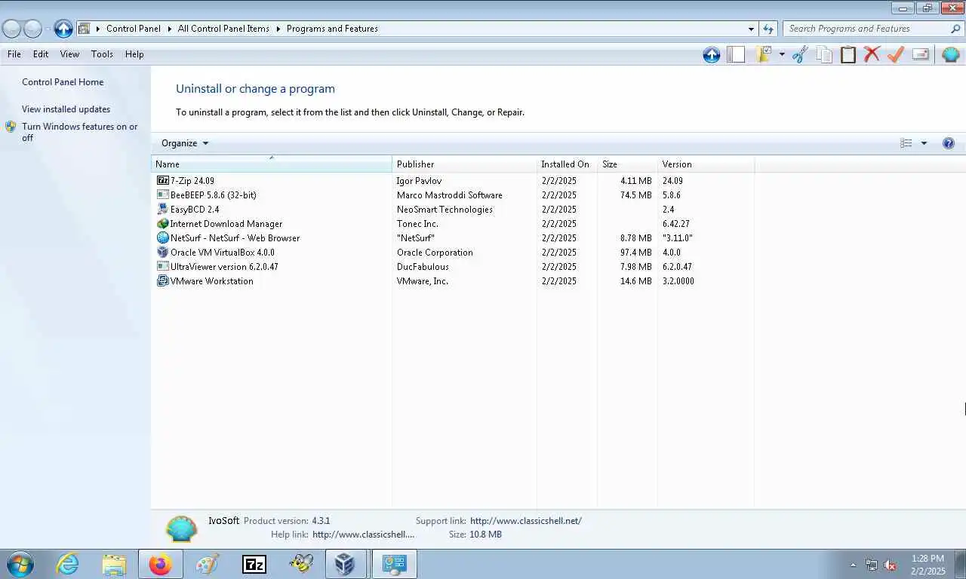The height and width of the screenshot is (579, 966).
Task: Click the red X Delete icon
Action: (x=872, y=54)
